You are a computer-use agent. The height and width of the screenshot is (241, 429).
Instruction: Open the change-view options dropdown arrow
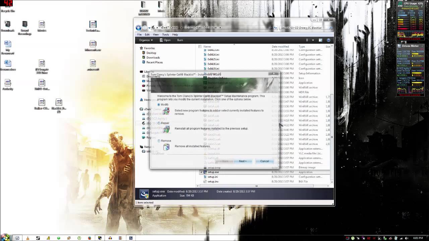coord(313,40)
